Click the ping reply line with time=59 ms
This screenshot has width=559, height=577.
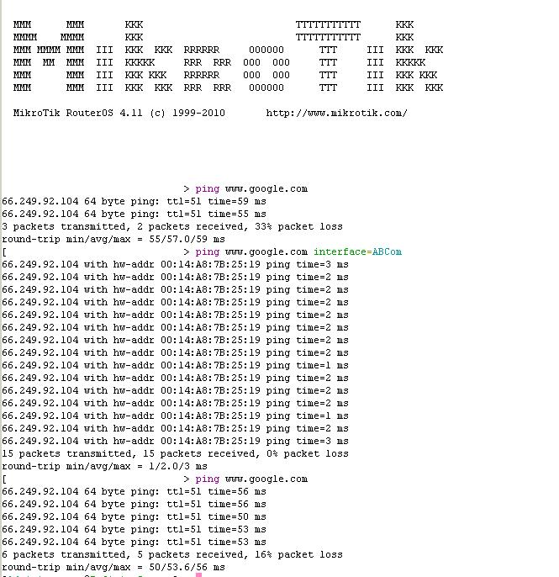point(134,201)
